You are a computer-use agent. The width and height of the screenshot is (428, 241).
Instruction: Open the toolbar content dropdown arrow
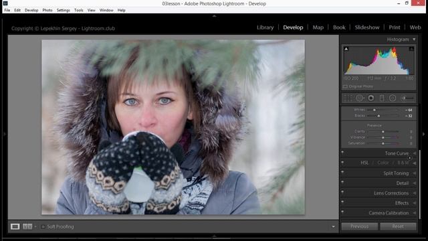[333, 226]
